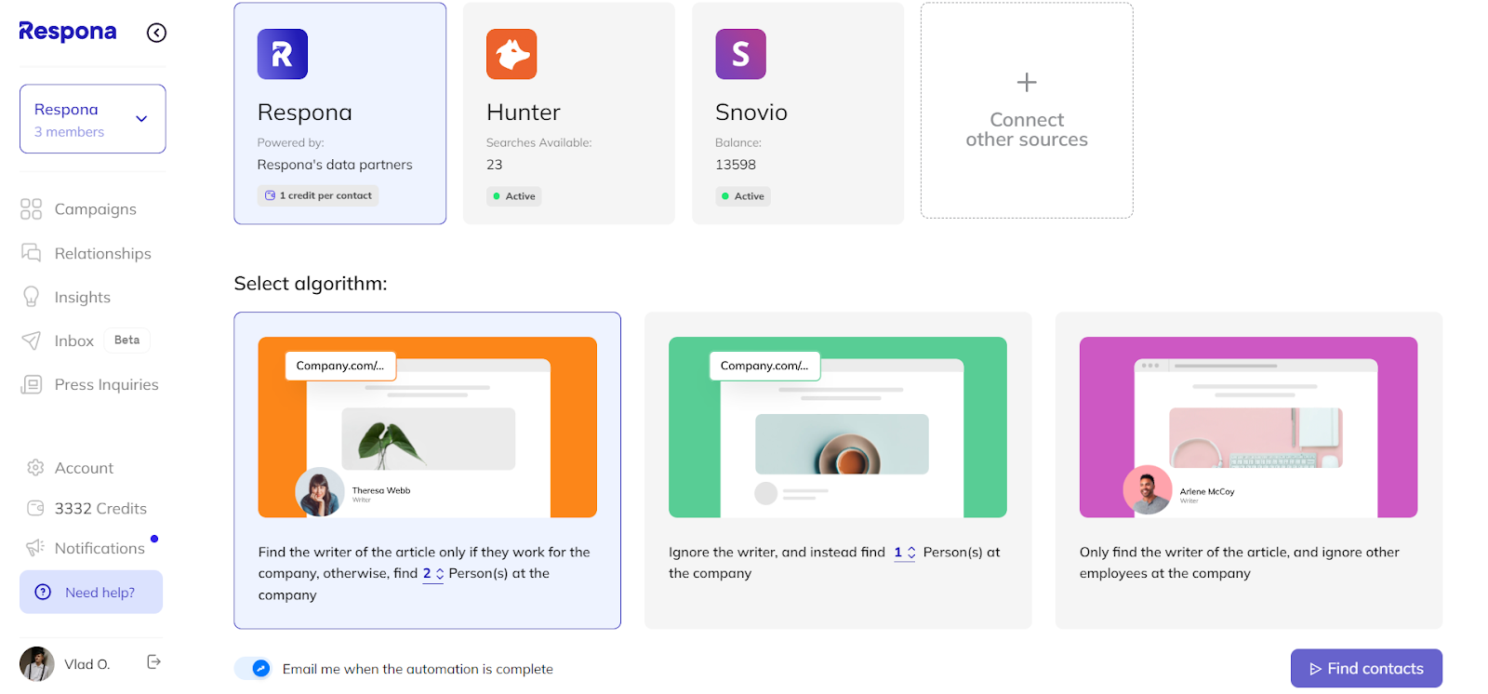
Task: Click the Notifications megaphone icon
Action: 35,548
